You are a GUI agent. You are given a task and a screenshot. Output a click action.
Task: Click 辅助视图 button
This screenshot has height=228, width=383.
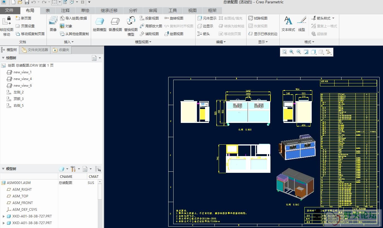(x=149, y=34)
